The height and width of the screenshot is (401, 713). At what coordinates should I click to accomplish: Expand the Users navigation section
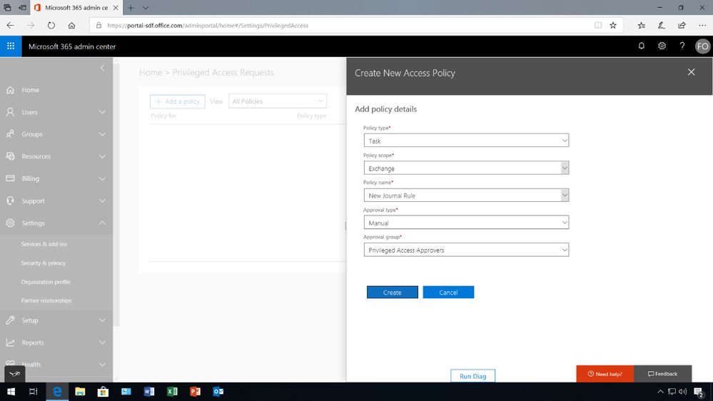click(56, 112)
